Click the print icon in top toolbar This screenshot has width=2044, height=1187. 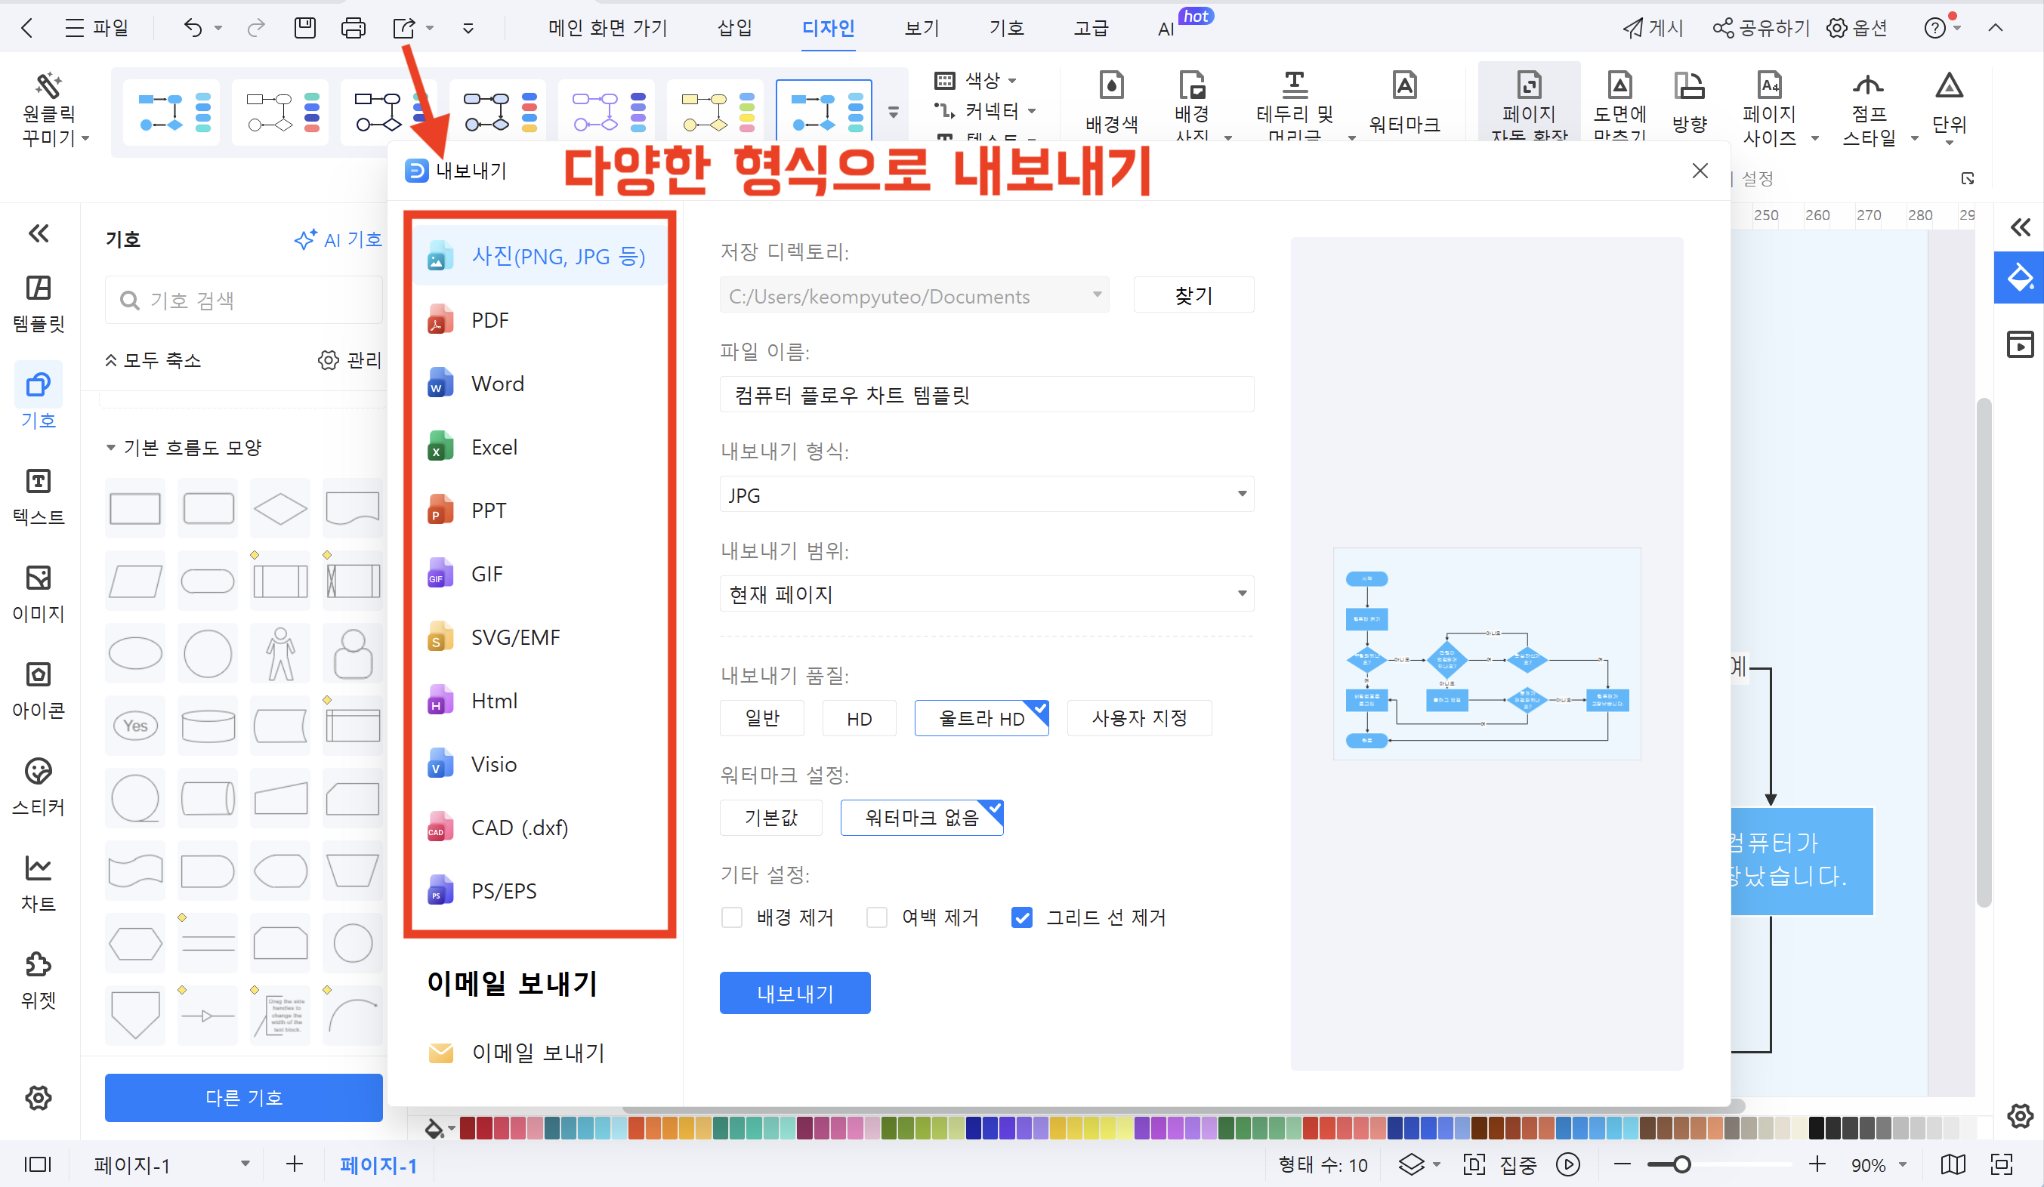click(353, 29)
